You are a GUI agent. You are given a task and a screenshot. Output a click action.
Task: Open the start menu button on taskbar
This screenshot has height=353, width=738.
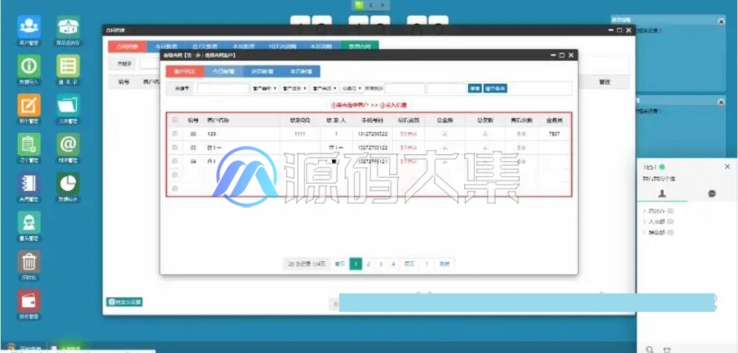(25, 349)
